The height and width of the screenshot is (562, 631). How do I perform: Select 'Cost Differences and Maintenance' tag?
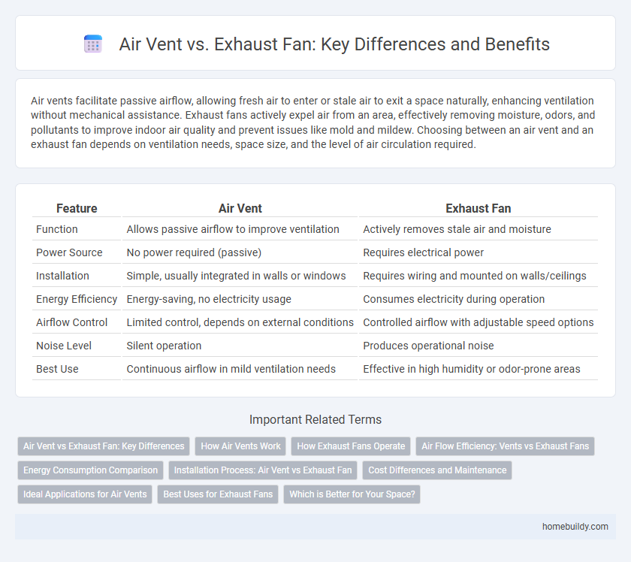[438, 470]
